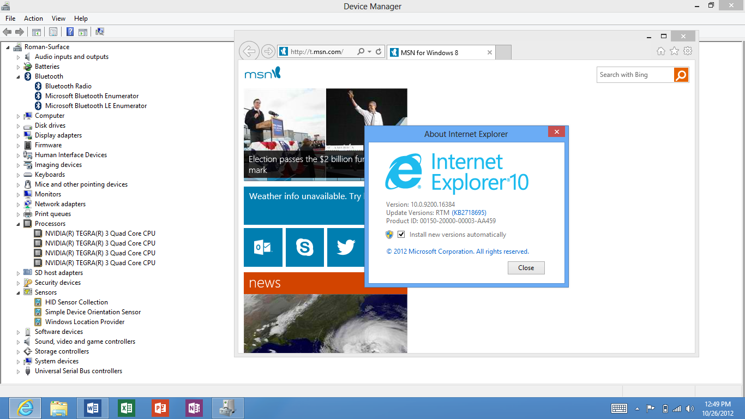
Task: Toggle Install new versions automatically checkbox
Action: click(x=401, y=235)
